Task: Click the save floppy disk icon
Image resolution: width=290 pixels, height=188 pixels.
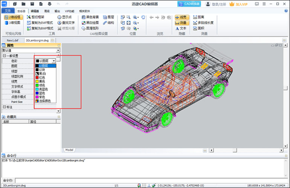Action: 32,4
